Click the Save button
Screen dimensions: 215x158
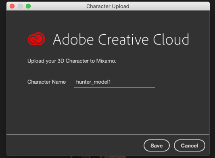[x=157, y=145]
